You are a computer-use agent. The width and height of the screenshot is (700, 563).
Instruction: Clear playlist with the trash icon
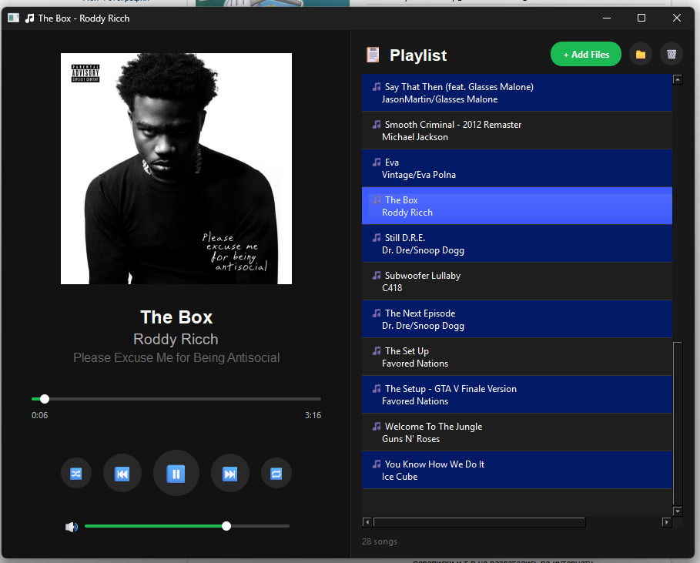coord(672,55)
